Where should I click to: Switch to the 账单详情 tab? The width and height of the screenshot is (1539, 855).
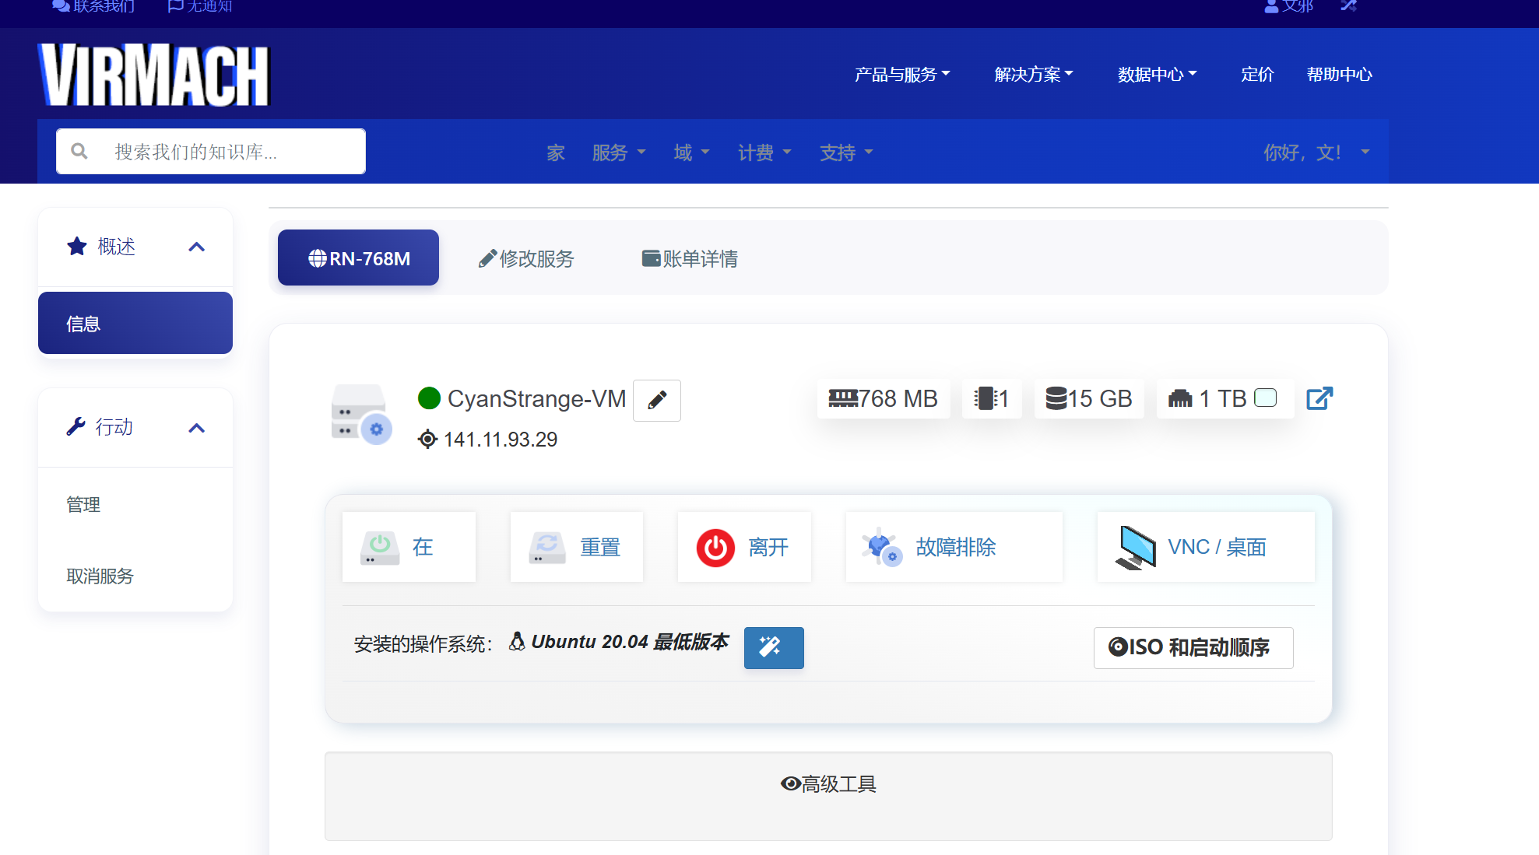click(x=690, y=258)
